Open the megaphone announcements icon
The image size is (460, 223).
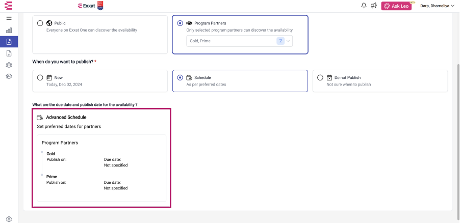click(x=373, y=6)
